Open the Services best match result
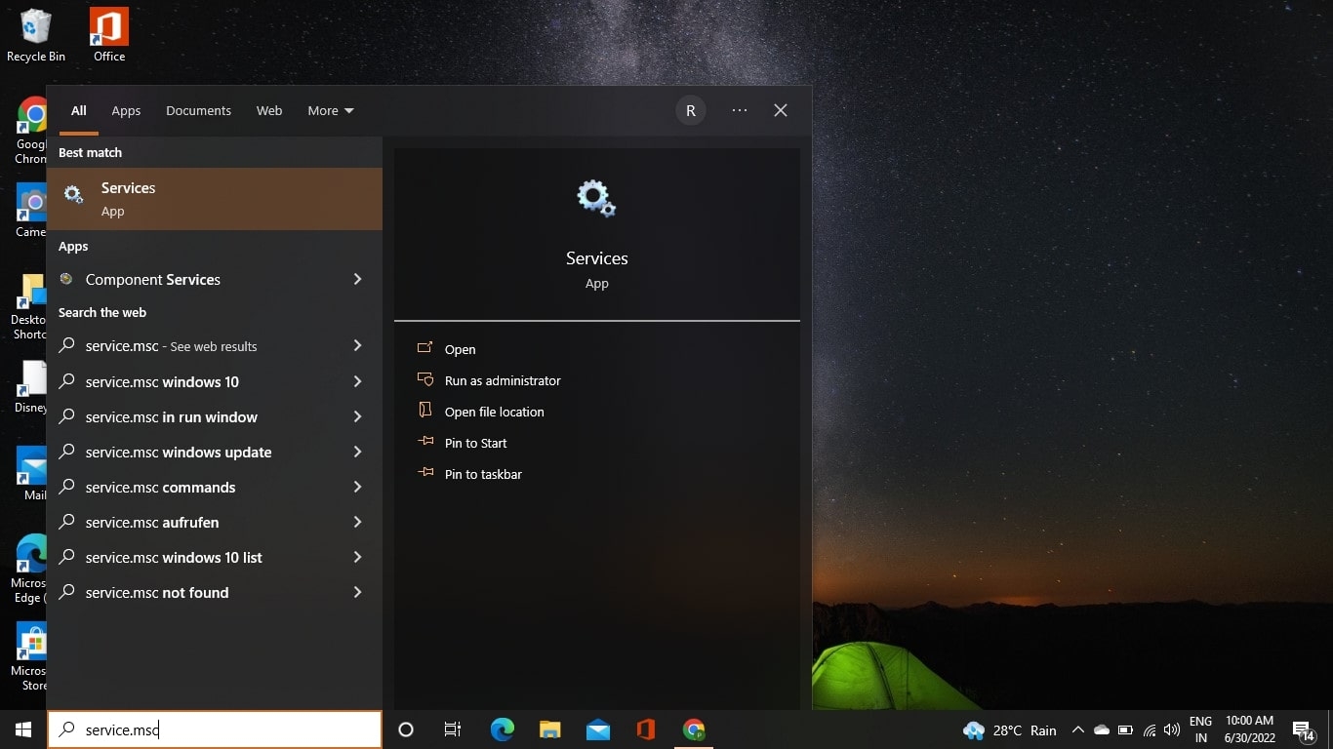 (215, 199)
